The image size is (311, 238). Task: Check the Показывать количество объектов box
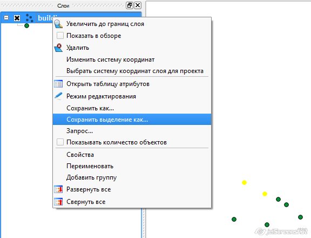click(60, 142)
